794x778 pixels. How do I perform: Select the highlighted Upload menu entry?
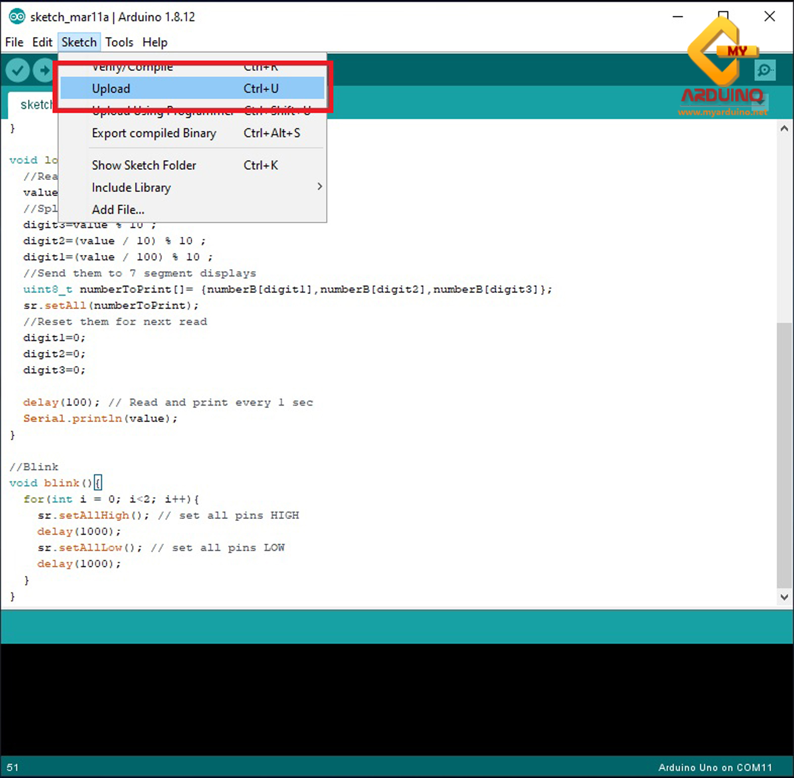click(111, 88)
